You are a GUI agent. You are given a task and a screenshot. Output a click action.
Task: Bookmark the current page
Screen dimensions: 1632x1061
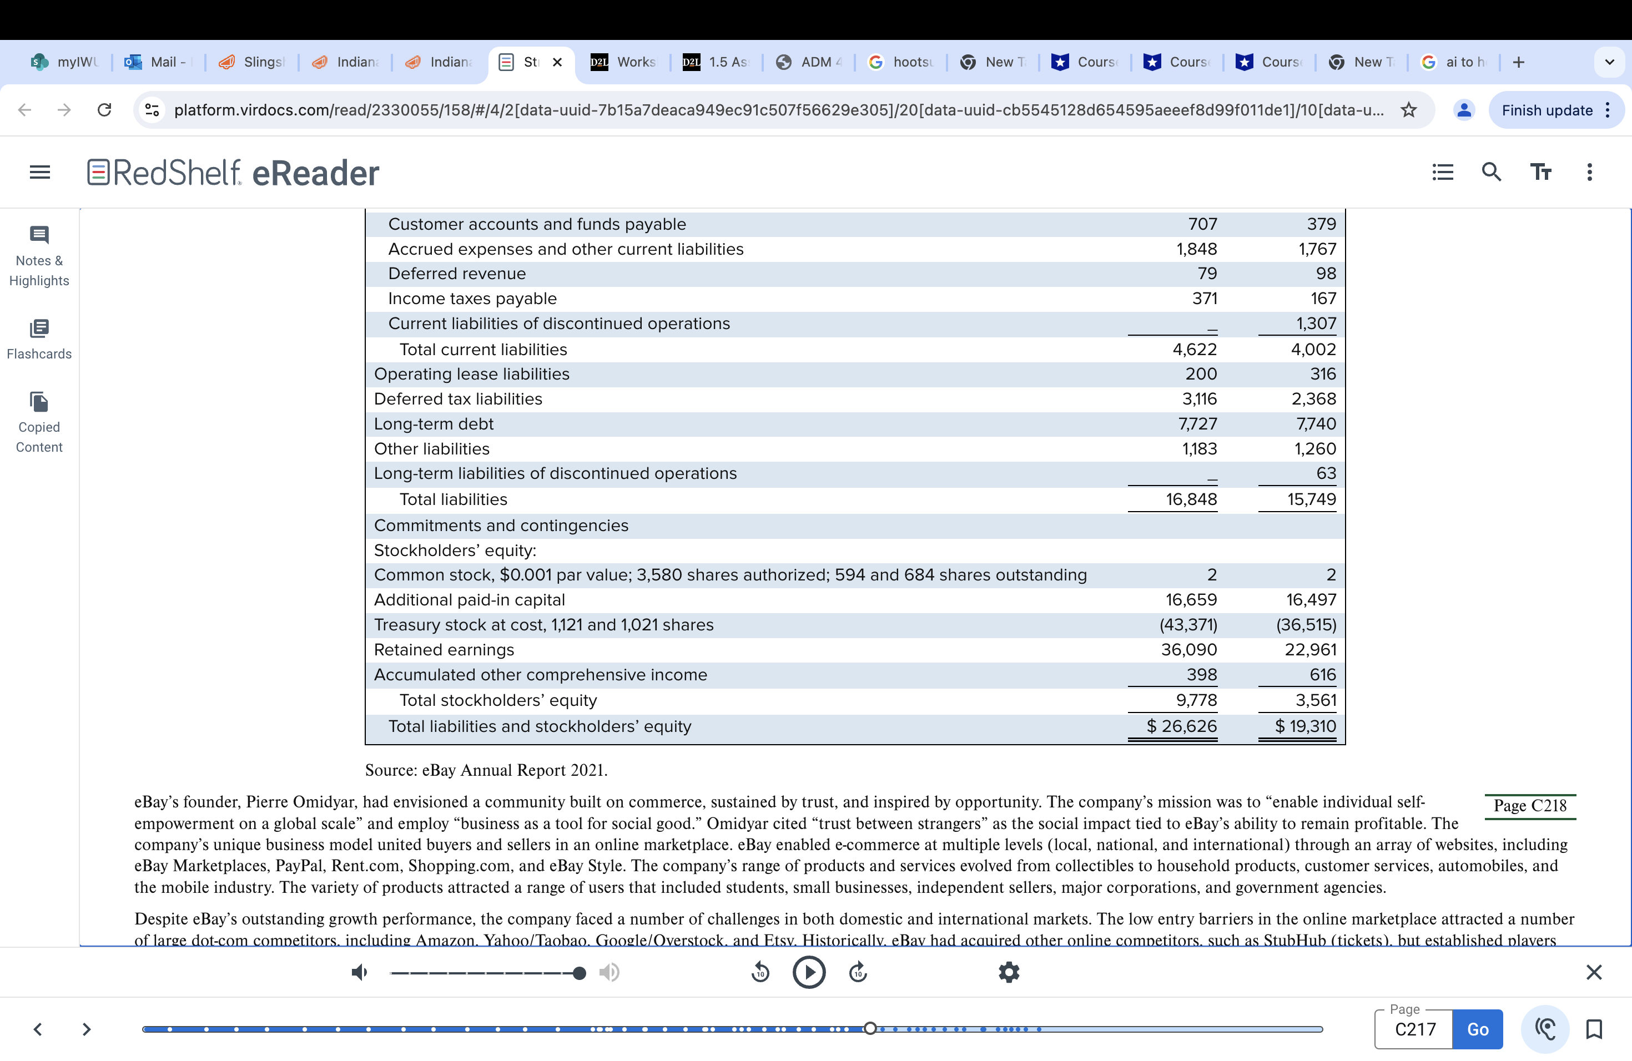coord(1594,1029)
